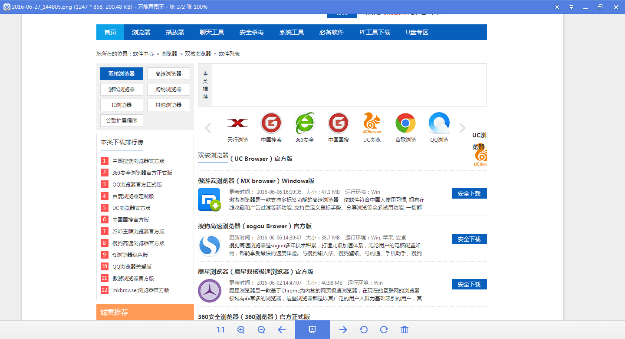Viewport: 625px width, 339px height.
Task: Open ranking item f1浏览器绿色版
Action: 130,255
